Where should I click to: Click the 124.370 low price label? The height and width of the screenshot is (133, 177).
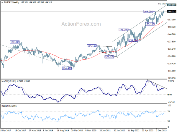[x=109, y=56]
